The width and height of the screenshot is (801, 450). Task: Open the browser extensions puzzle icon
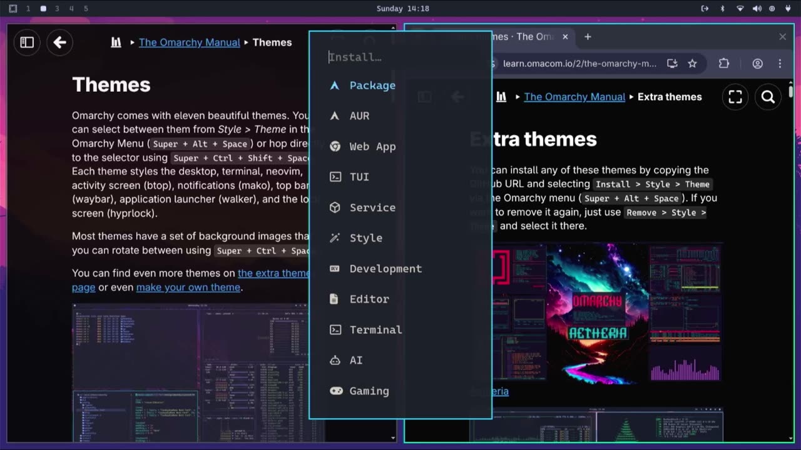[x=724, y=63]
